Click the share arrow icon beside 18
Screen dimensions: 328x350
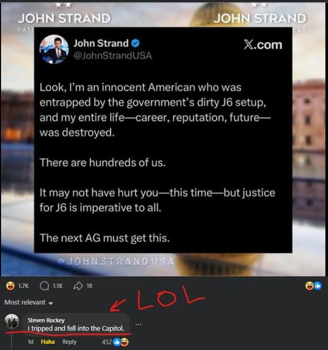(x=78, y=286)
